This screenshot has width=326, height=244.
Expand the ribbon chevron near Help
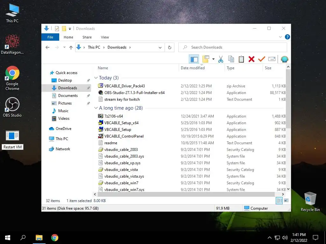(280, 37)
